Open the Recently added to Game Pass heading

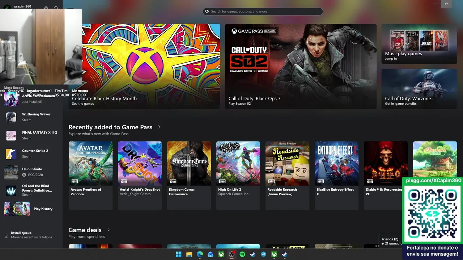pyautogui.click(x=110, y=127)
